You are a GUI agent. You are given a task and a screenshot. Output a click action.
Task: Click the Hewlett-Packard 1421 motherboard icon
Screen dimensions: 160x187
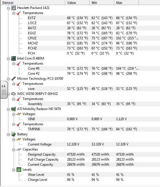(14, 8)
